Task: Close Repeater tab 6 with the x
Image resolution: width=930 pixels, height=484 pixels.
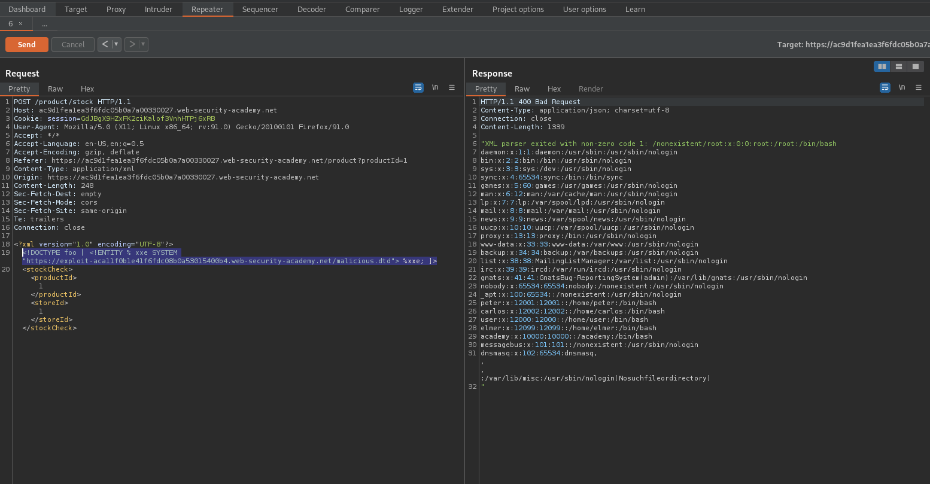Action: pyautogui.click(x=20, y=24)
